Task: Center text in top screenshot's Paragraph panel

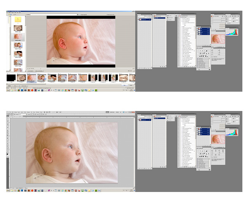Action: [x=228, y=16]
